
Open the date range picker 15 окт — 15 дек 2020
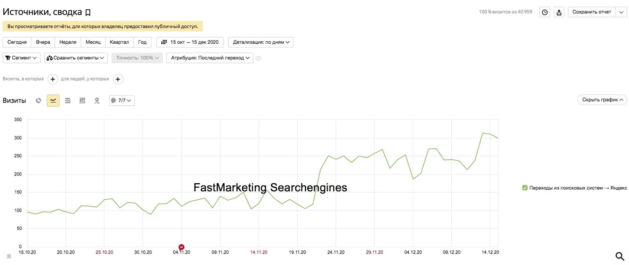(x=190, y=42)
